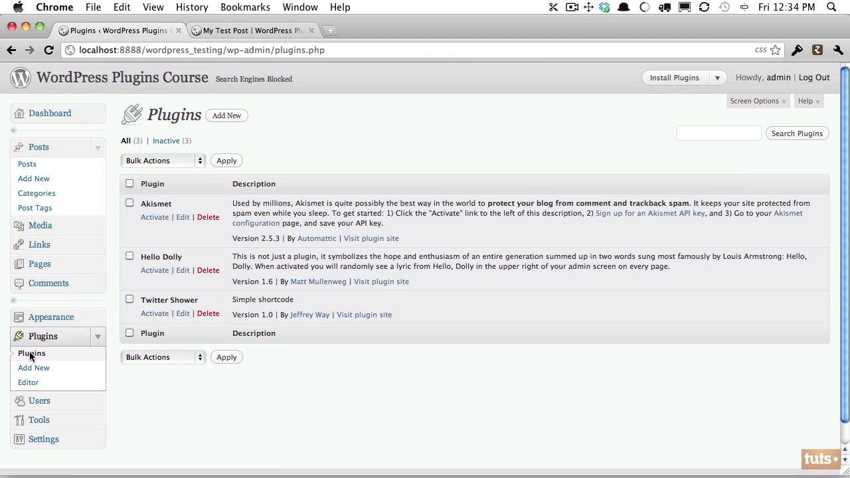Open the bottom Bulk Actions dropdown
This screenshot has width=850, height=478.
[x=163, y=357]
